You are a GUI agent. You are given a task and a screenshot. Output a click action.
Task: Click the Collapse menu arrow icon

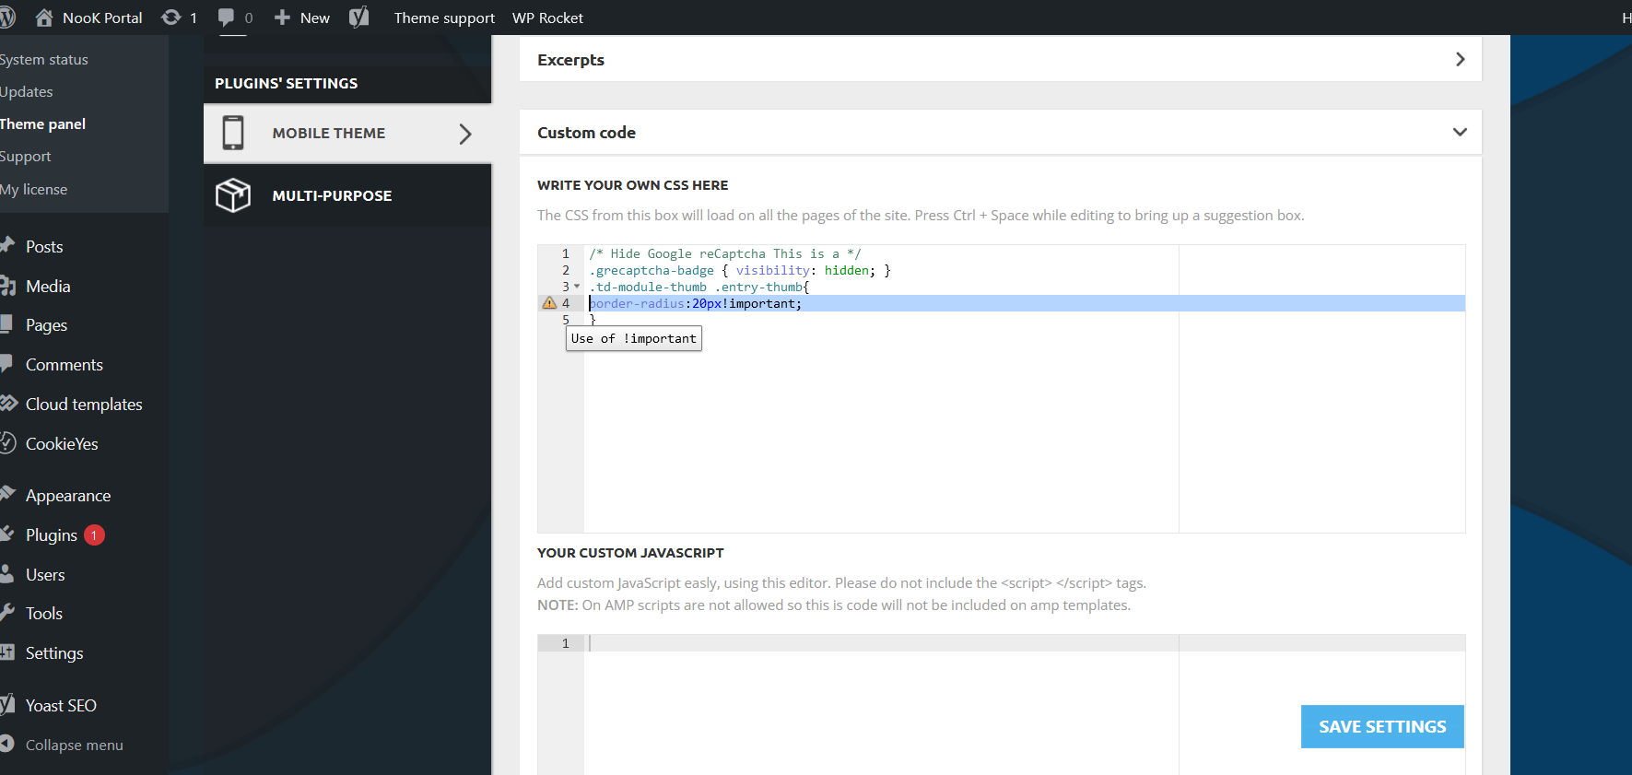tap(6, 744)
